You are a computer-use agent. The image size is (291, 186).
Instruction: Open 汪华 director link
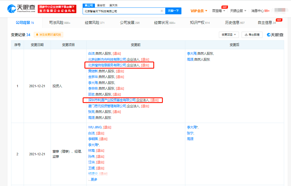click(91, 162)
